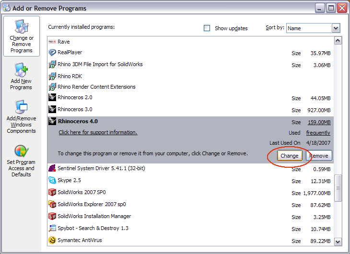Select the Rhino RDK entry

coord(70,76)
